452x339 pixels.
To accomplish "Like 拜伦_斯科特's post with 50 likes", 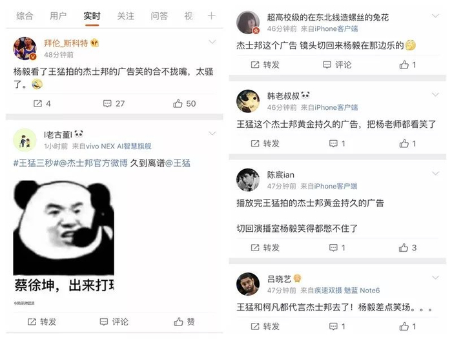I will click(x=184, y=103).
